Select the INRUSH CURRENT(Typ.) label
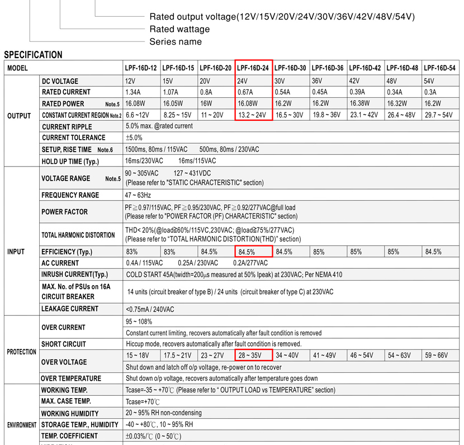Screen dimensions: 464x445 click(74, 274)
